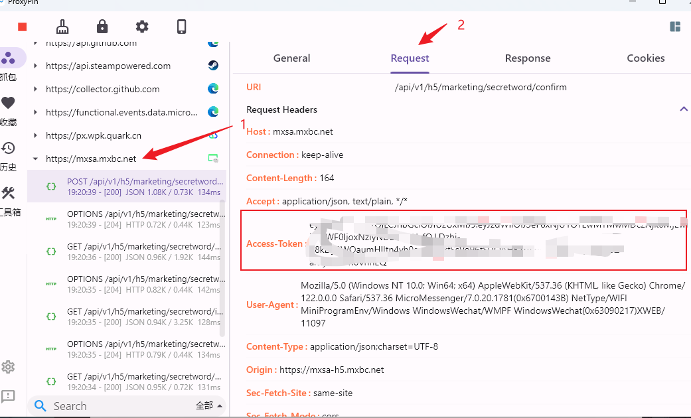
Task: Click the broom clear-requests icon
Action: (62, 27)
